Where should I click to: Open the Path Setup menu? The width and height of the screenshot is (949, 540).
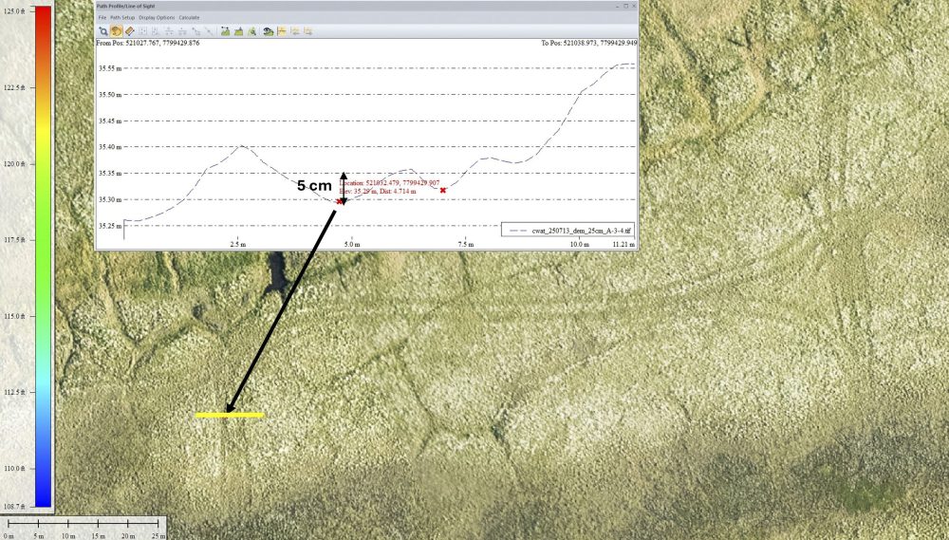coord(122,17)
